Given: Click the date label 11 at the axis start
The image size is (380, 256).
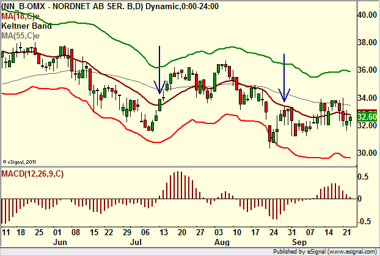Looking at the screenshot, I should [x=6, y=232].
